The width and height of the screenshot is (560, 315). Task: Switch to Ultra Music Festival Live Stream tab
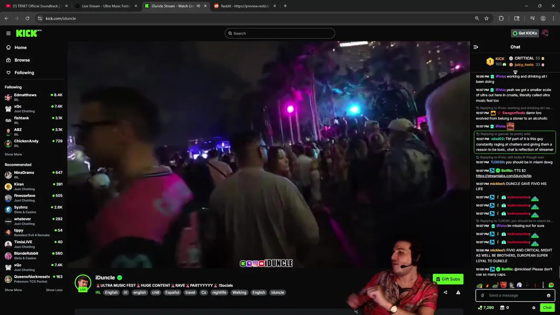(106, 6)
